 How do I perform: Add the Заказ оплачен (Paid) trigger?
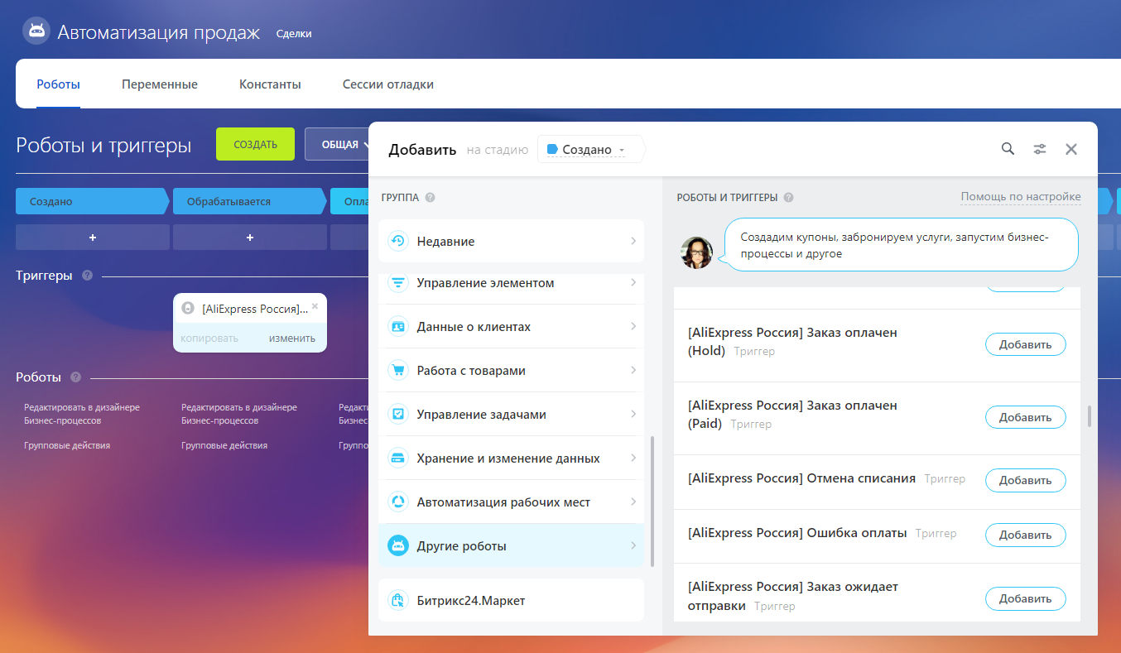(1025, 418)
